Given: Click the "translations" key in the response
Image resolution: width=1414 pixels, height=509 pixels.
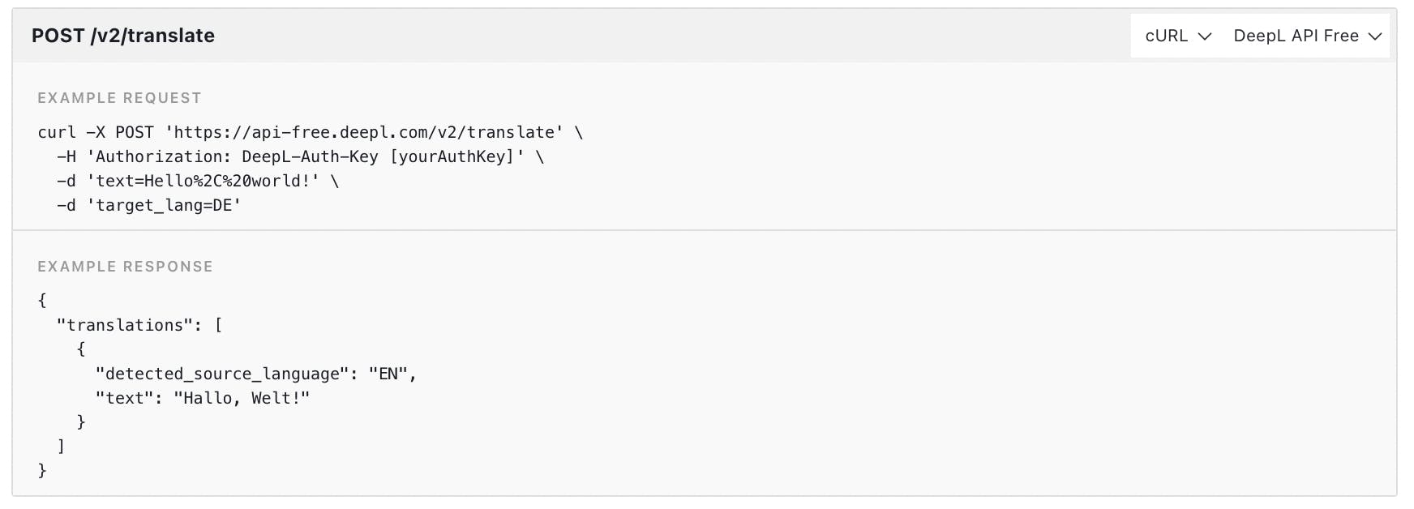Looking at the screenshot, I should (x=125, y=325).
